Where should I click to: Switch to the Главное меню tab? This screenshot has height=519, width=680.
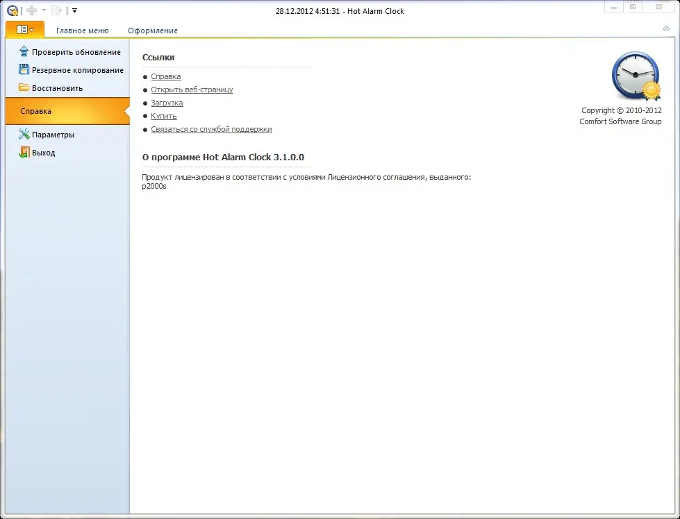point(83,31)
